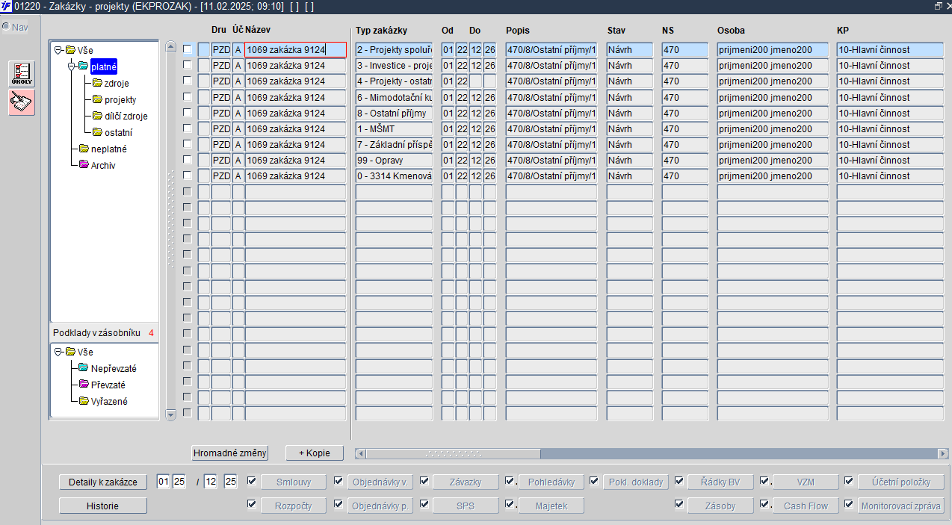
Task: Click the folder icon beside ostatní
Action: click(x=97, y=132)
